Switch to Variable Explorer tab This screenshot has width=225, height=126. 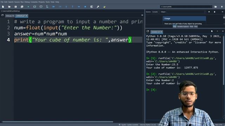click(x=183, y=27)
